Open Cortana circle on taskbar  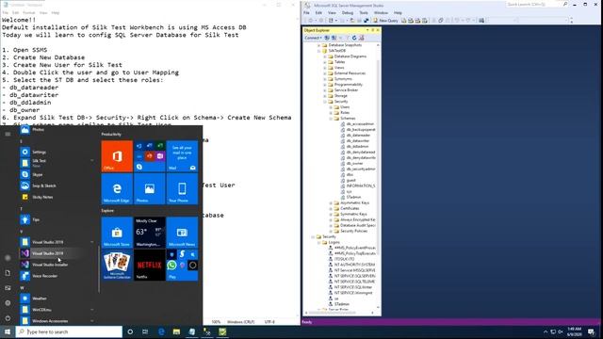pyautogui.click(x=130, y=331)
